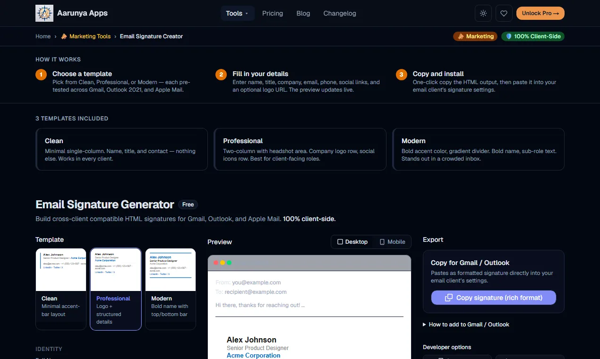Click step 1 Choose a template heading
This screenshot has height=359, width=600.
(82, 74)
